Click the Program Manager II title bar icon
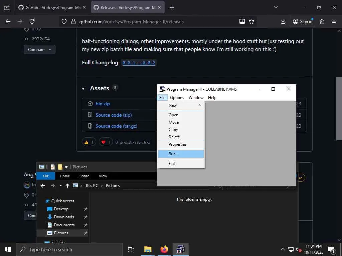Screen dimensions: 342x256 coord(162,89)
